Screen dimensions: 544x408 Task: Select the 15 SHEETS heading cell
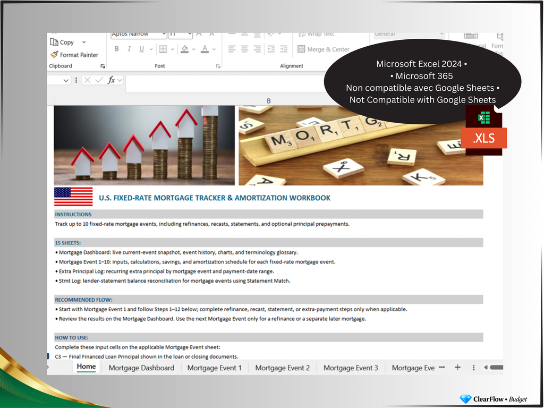click(268, 243)
